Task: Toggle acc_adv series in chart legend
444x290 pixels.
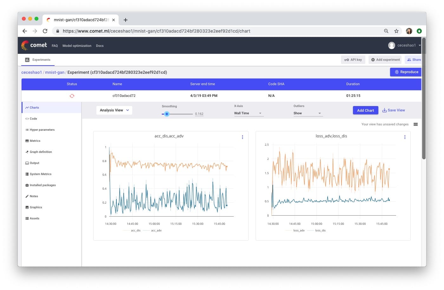Action: pyautogui.click(x=156, y=230)
